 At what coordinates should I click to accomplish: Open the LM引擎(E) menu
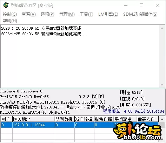coord(108,14)
